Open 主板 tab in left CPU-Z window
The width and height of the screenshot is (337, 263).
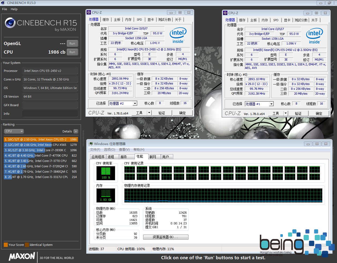[117, 20]
